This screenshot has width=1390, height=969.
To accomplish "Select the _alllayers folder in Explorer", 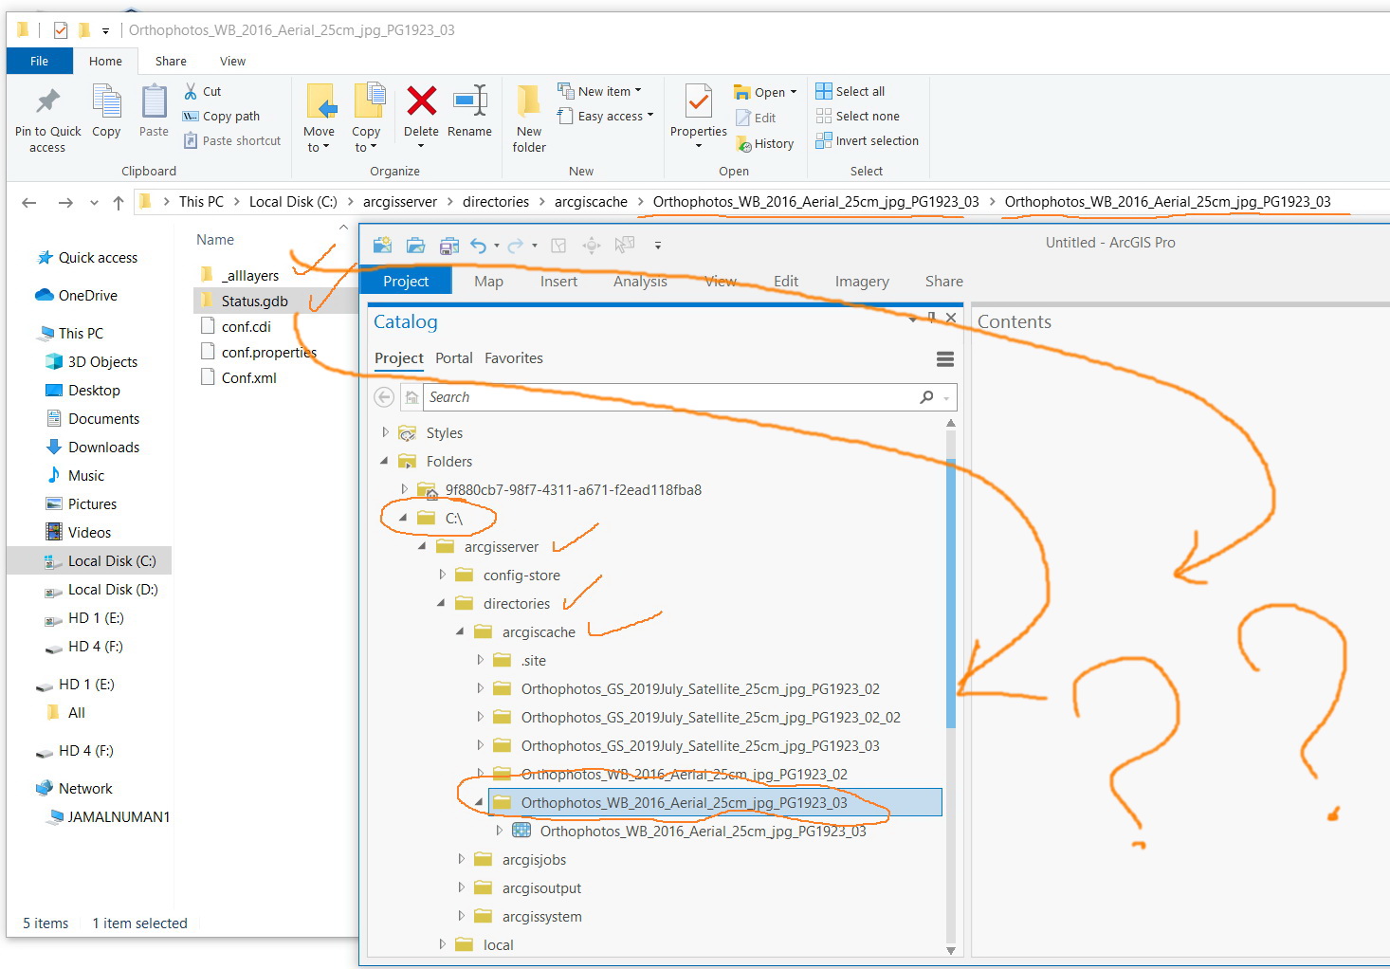I will click(x=250, y=276).
